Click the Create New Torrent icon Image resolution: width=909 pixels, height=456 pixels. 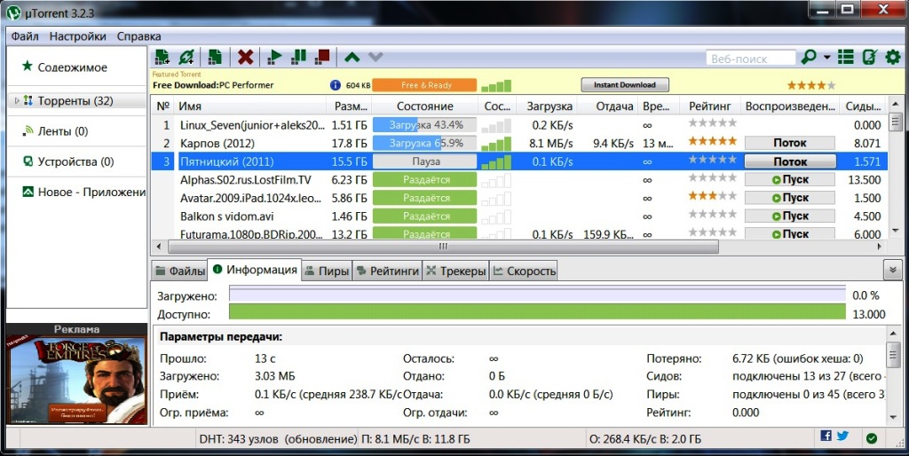pos(215,57)
